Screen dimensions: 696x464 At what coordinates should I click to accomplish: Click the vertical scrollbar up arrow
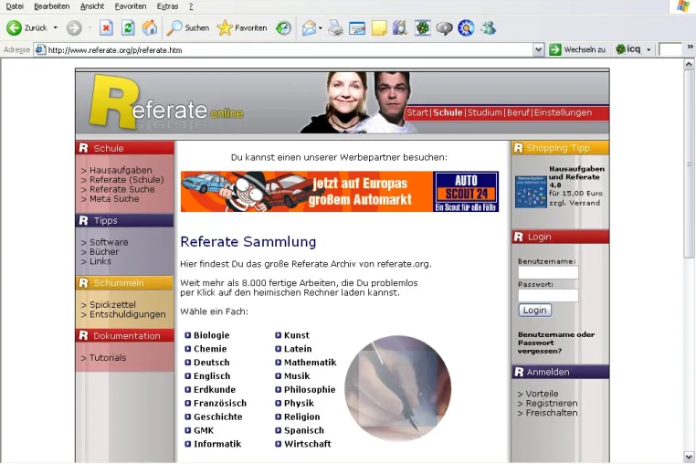pos(689,64)
